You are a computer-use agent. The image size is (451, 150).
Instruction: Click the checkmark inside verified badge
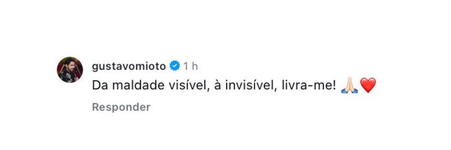(175, 67)
